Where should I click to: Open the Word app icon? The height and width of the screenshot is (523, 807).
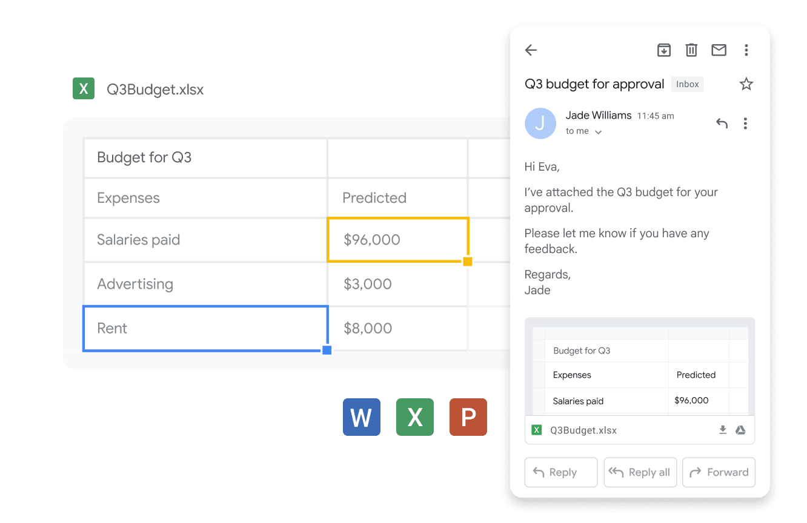(361, 417)
